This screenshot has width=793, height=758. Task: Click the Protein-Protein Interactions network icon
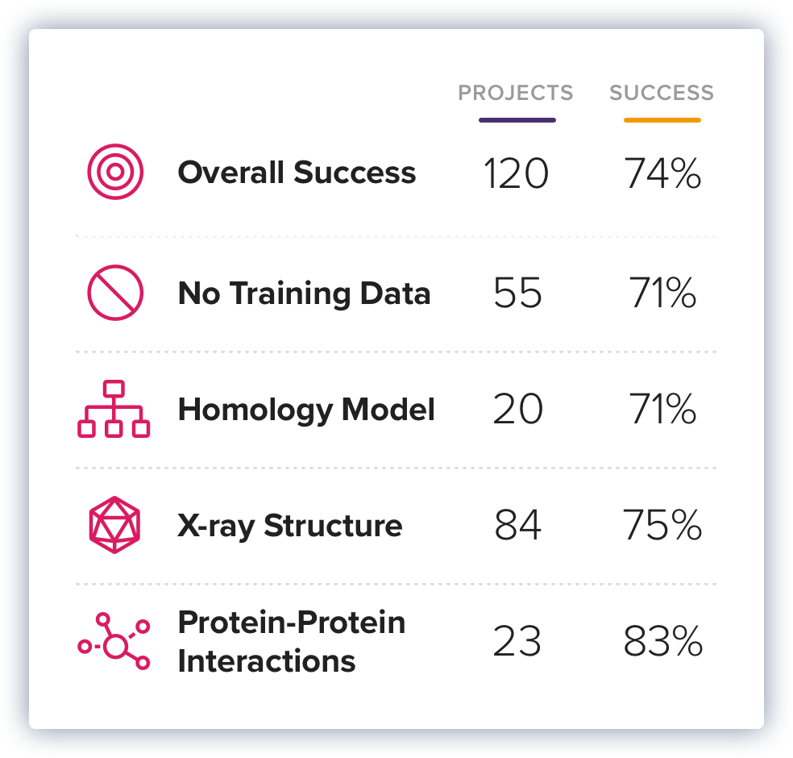[x=114, y=641]
